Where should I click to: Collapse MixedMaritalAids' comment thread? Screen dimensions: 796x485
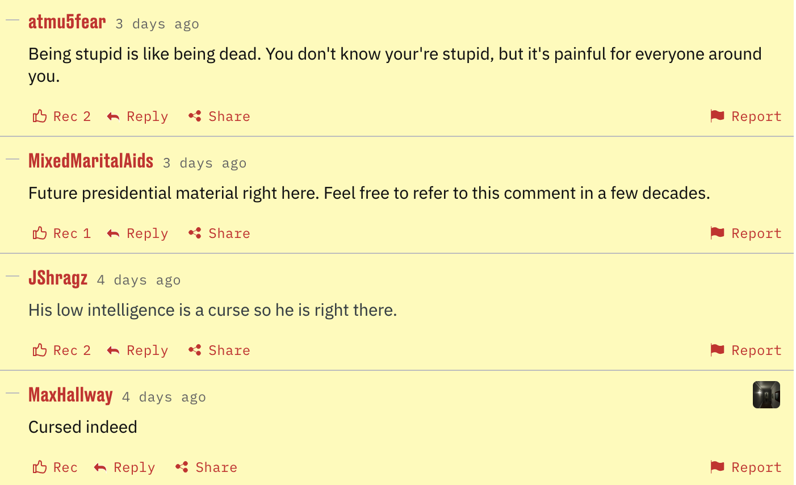[x=12, y=160]
